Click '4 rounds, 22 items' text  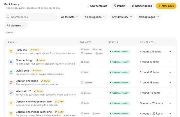point(151,114)
